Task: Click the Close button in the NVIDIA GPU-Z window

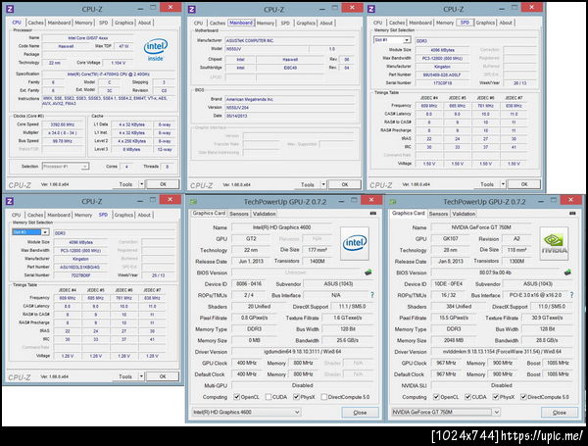Action: click(560, 413)
